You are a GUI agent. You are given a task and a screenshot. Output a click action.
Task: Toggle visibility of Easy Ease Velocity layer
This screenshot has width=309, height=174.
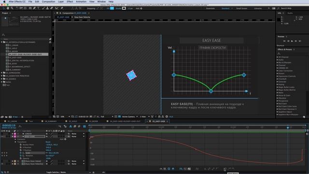point(2,164)
